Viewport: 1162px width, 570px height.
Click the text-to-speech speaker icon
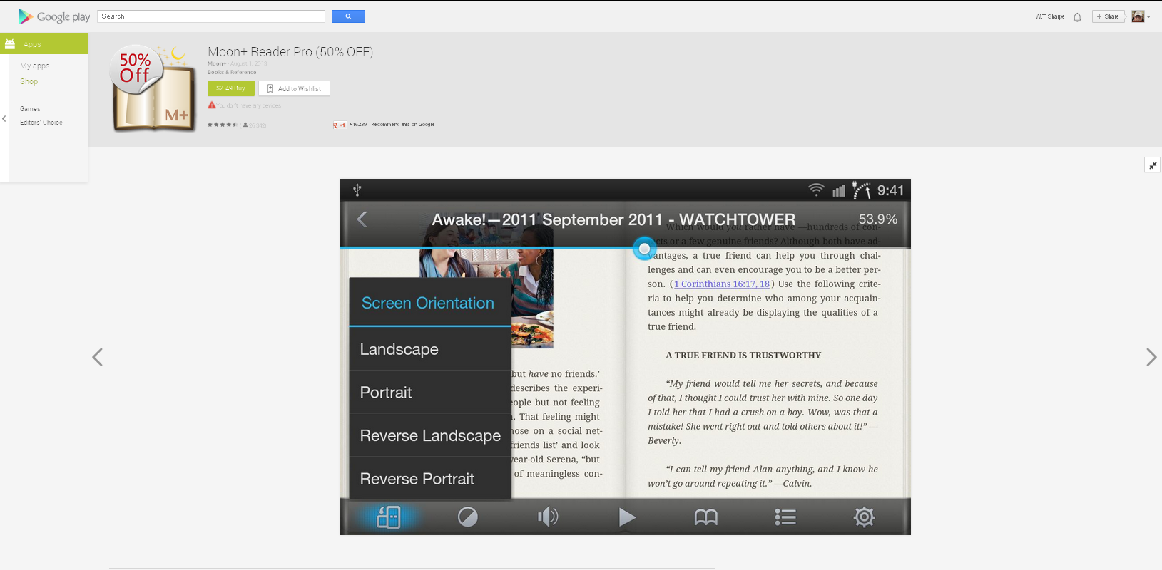pyautogui.click(x=548, y=517)
